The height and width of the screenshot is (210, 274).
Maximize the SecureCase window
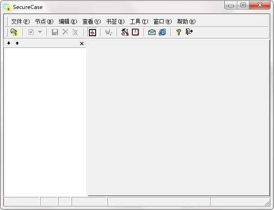243,5
